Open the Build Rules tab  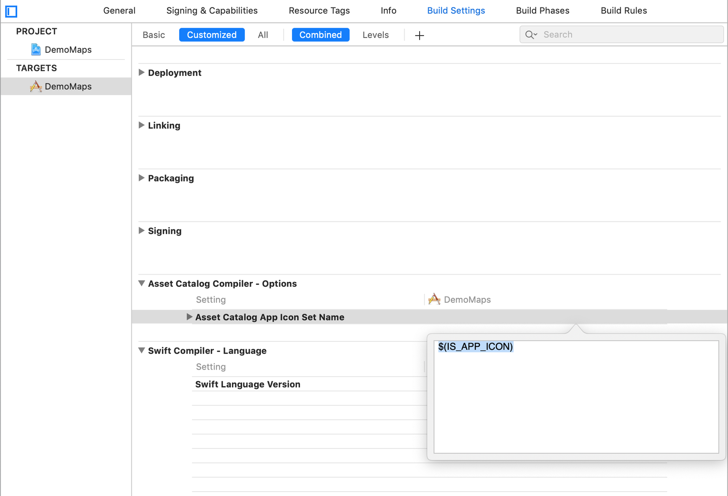tap(624, 11)
